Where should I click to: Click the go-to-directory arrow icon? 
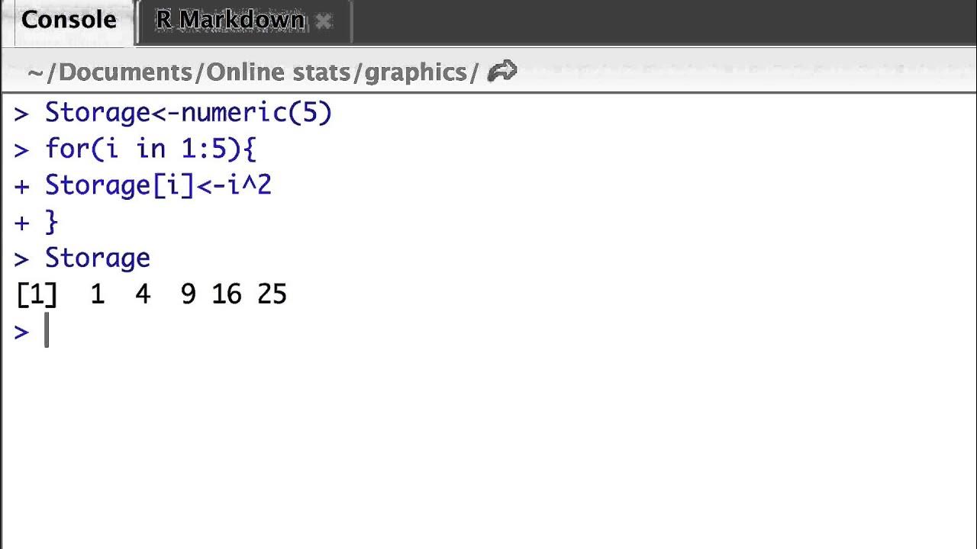(502, 72)
